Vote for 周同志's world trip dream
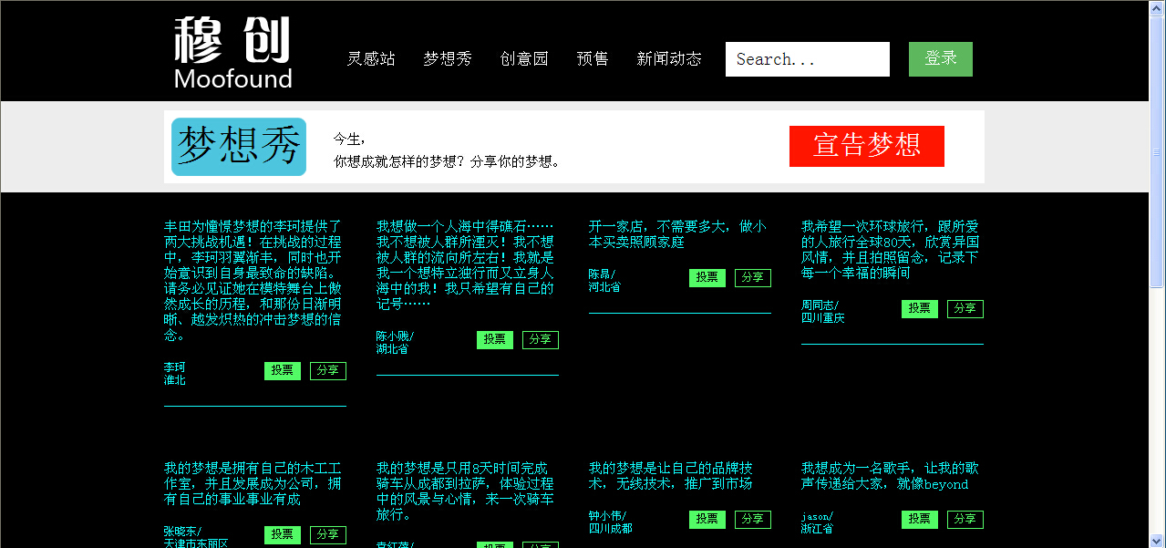Viewport: 1166px width, 548px height. click(920, 309)
